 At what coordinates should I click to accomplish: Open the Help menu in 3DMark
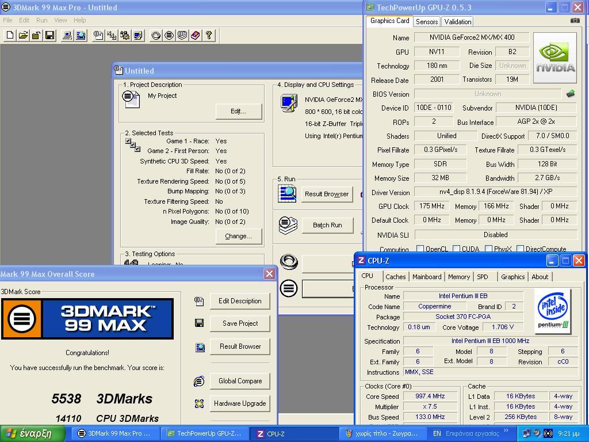coord(79,20)
